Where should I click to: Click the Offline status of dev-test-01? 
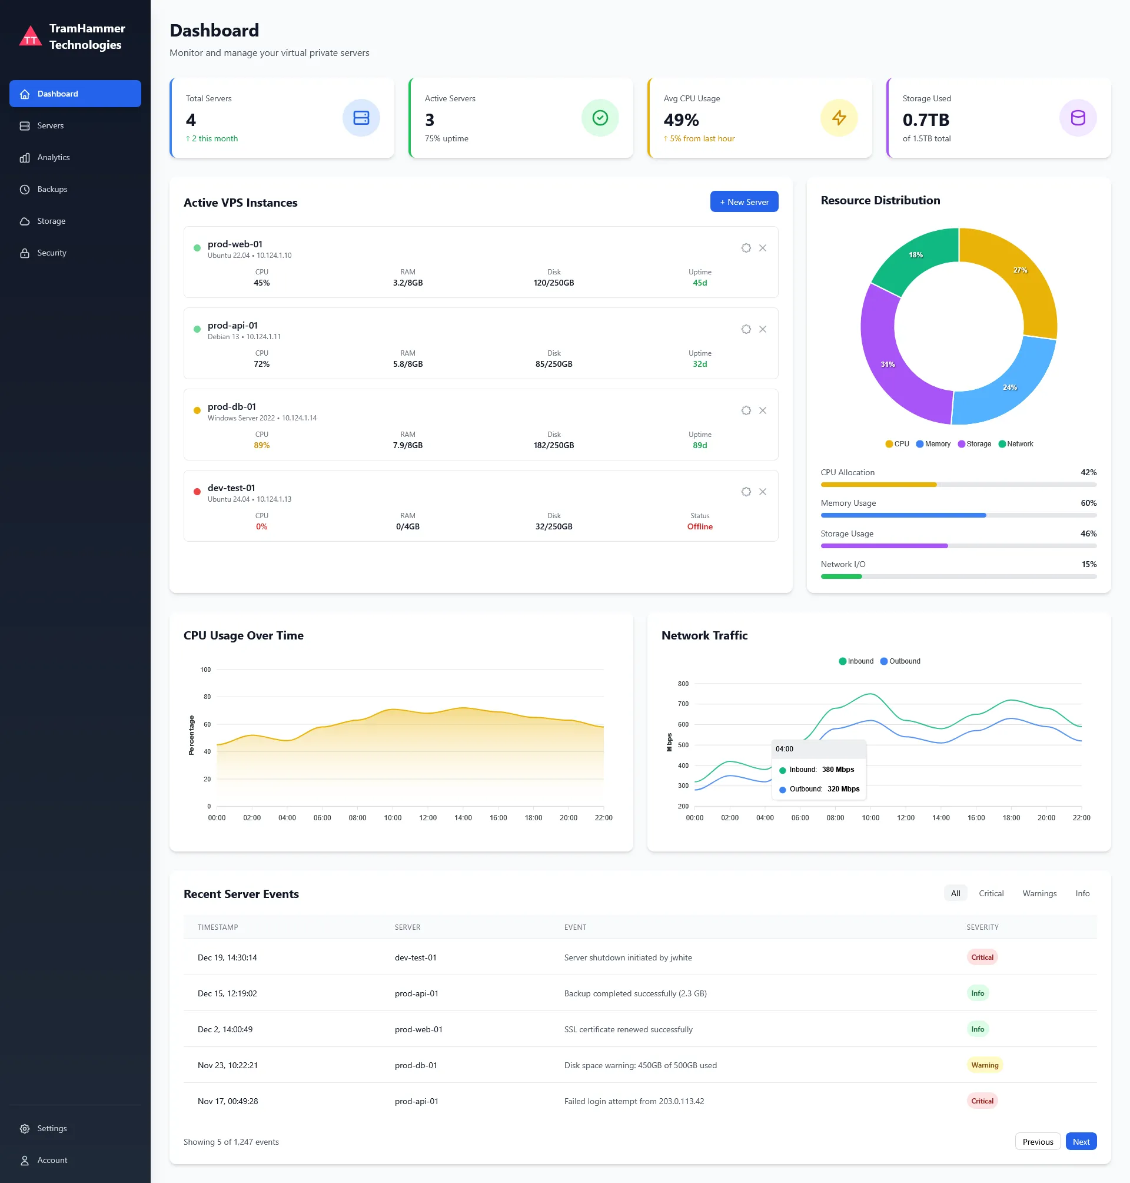(x=700, y=526)
